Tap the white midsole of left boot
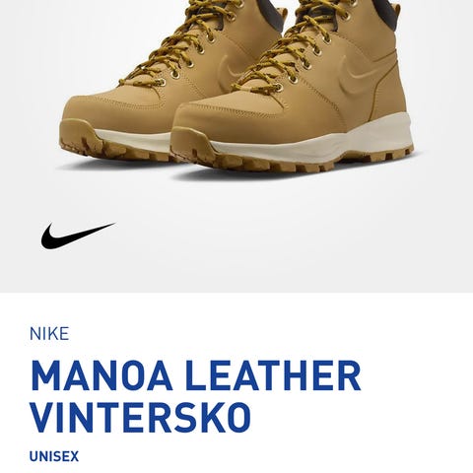 [131, 140]
